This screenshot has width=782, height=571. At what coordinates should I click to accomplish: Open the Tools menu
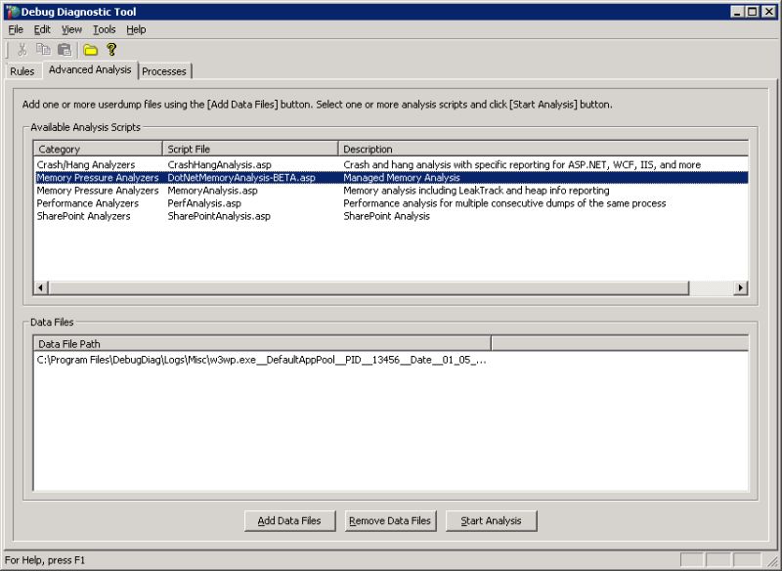(x=103, y=29)
